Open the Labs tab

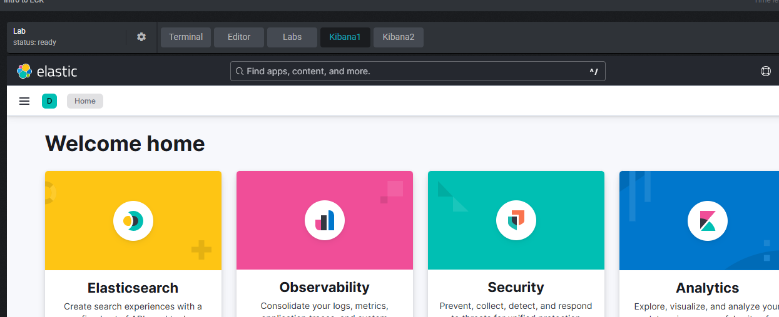292,37
